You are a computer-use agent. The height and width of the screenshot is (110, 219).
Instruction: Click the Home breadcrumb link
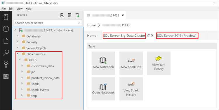pos(91,25)
